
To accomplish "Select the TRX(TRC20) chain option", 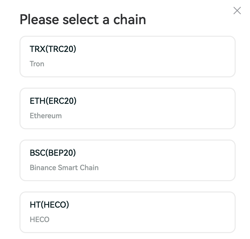I will coord(127,57).
